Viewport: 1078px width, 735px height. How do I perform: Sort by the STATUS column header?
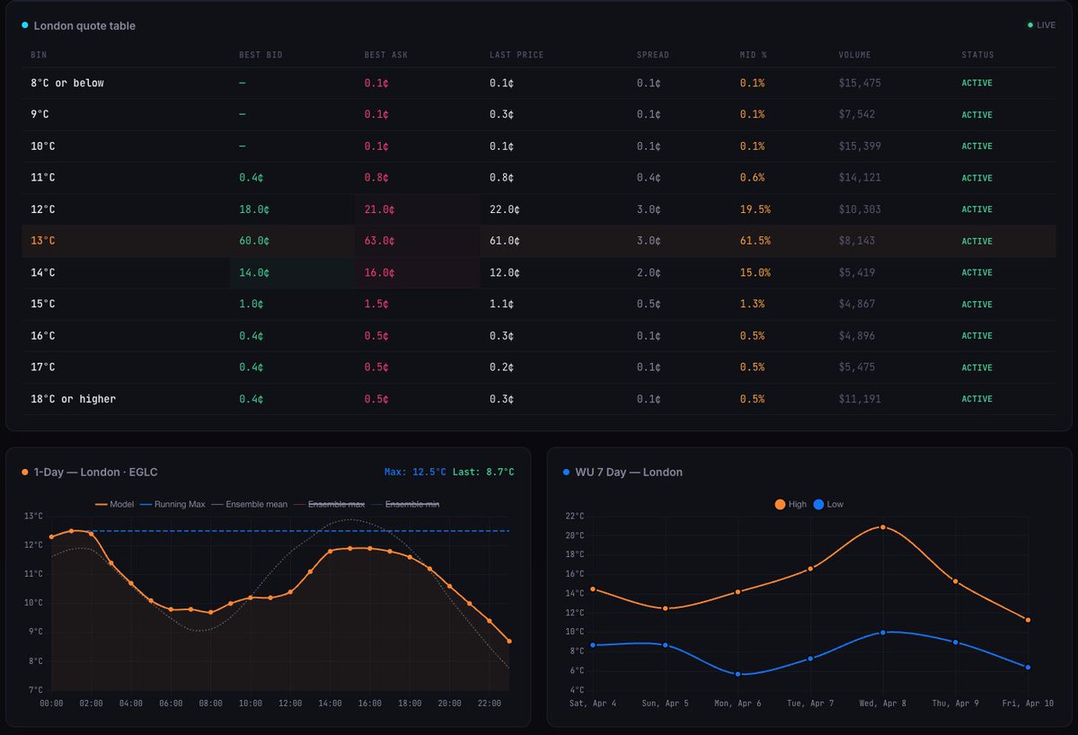coord(977,55)
